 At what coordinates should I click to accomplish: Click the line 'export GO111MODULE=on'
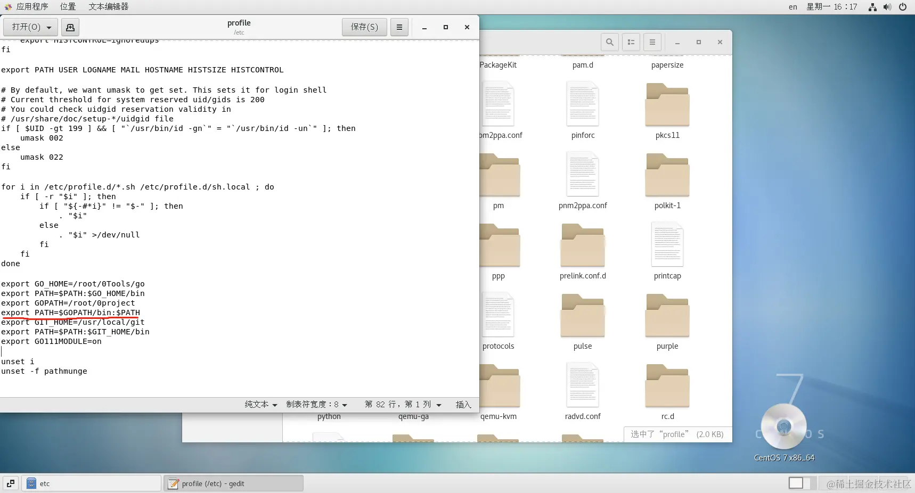click(x=51, y=342)
